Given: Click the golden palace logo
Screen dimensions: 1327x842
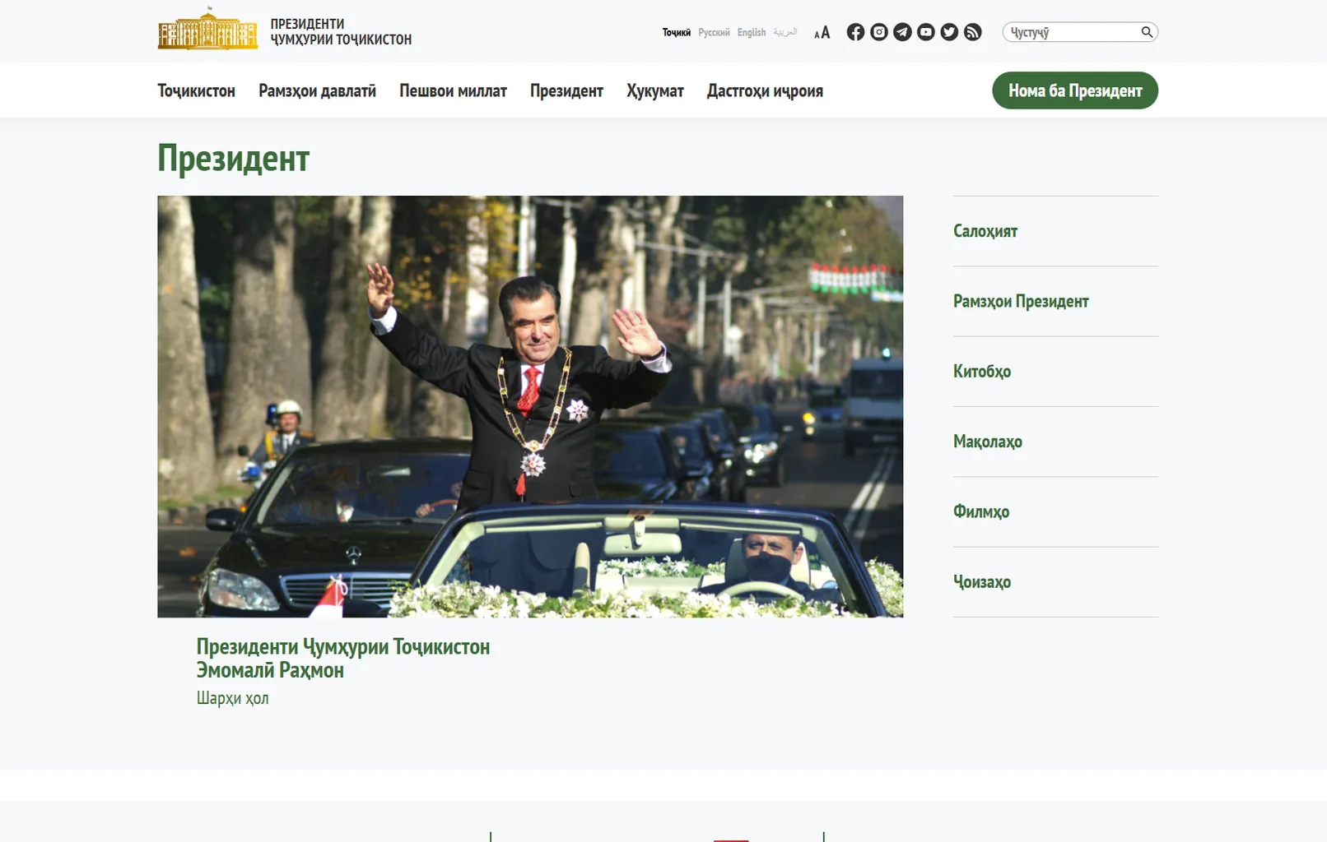Looking at the screenshot, I should (207, 29).
